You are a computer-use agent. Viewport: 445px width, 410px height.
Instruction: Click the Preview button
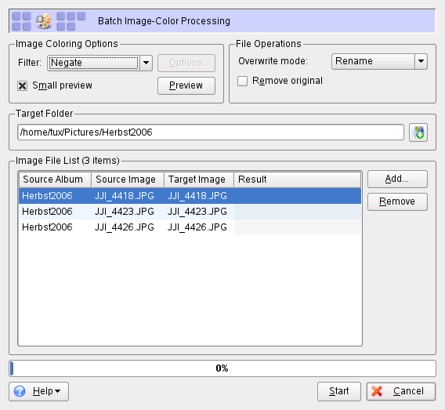click(186, 85)
